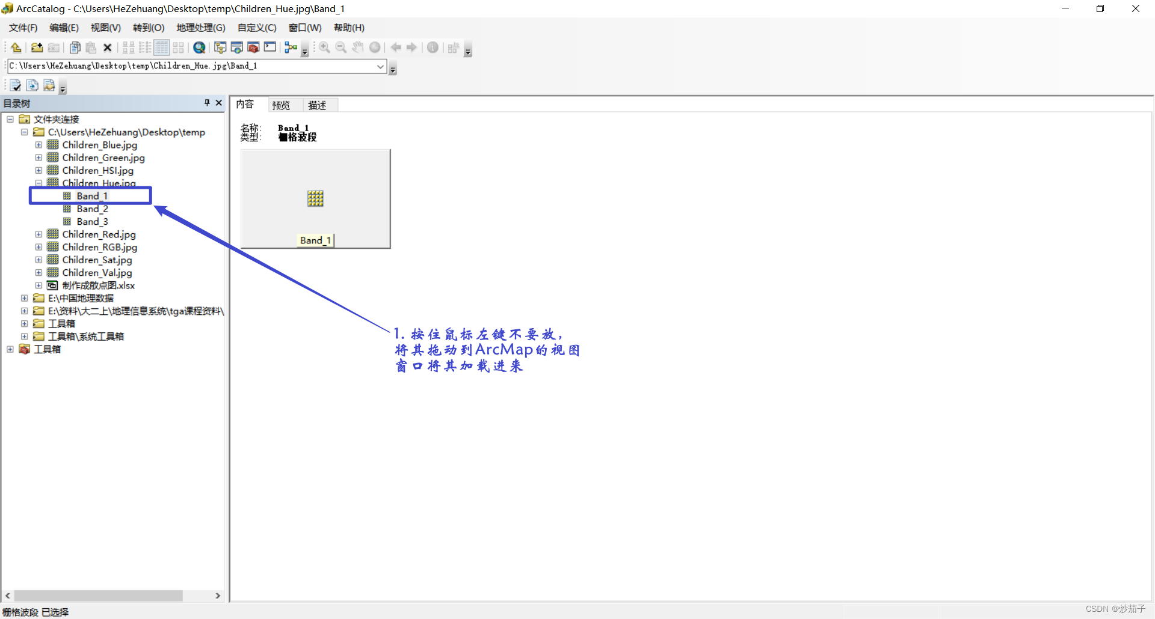Screen dimensions: 1155x619
Task: Open Geography toolbar options dropdown
Action: [468, 50]
